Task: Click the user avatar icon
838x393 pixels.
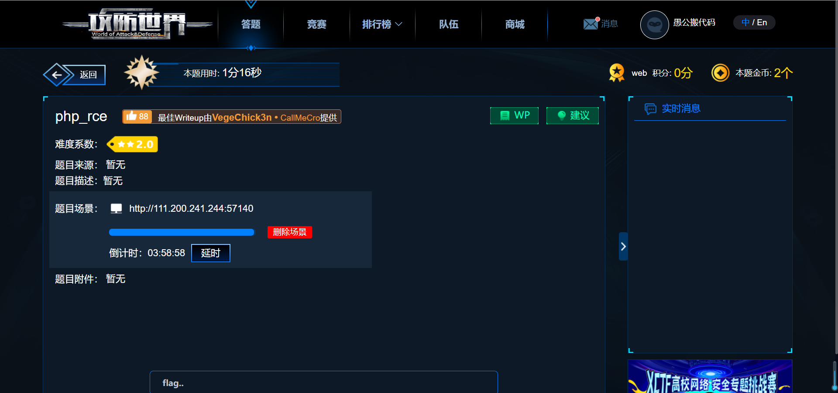Action: [654, 24]
